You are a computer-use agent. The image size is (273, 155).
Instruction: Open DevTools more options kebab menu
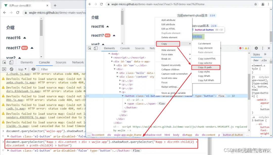[x=263, y=48]
